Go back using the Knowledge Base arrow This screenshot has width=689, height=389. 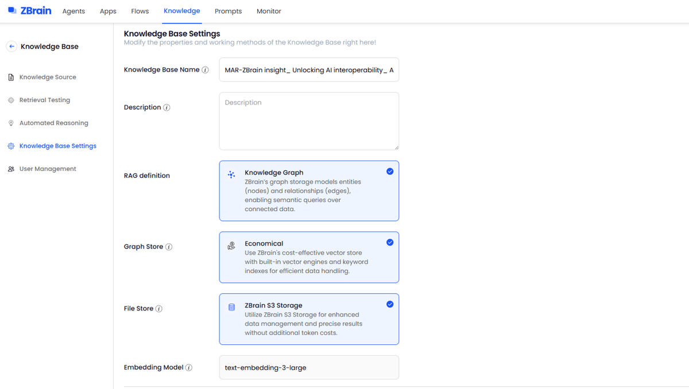pyautogui.click(x=11, y=46)
